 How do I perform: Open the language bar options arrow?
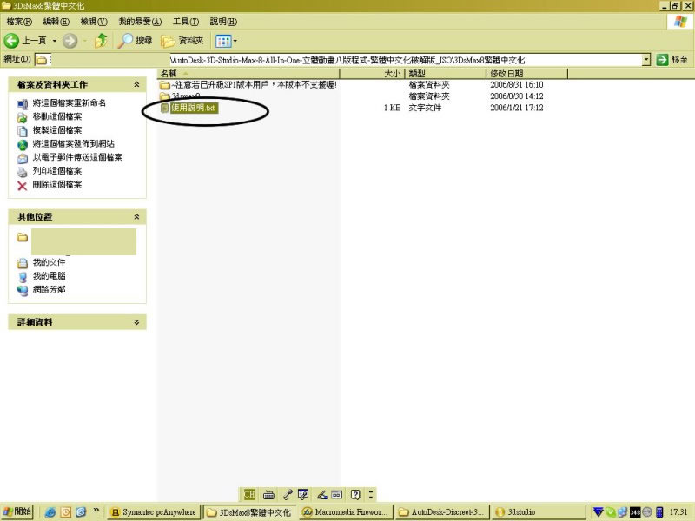[x=371, y=494]
